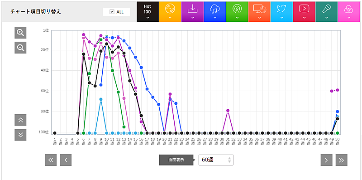Screen dimensions: 362x180
Task: Click the 40週 week label
Action: tap(280, 141)
